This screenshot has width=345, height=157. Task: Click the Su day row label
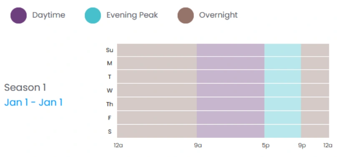click(110, 50)
